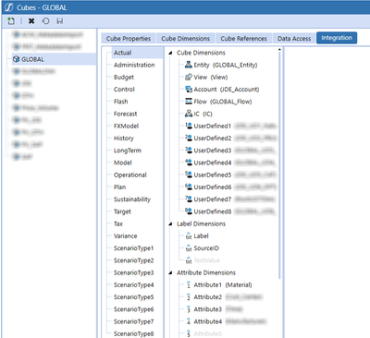Screen dimensions: 370x338
Task: Click the Delete (X) toolbar icon
Action: click(31, 21)
